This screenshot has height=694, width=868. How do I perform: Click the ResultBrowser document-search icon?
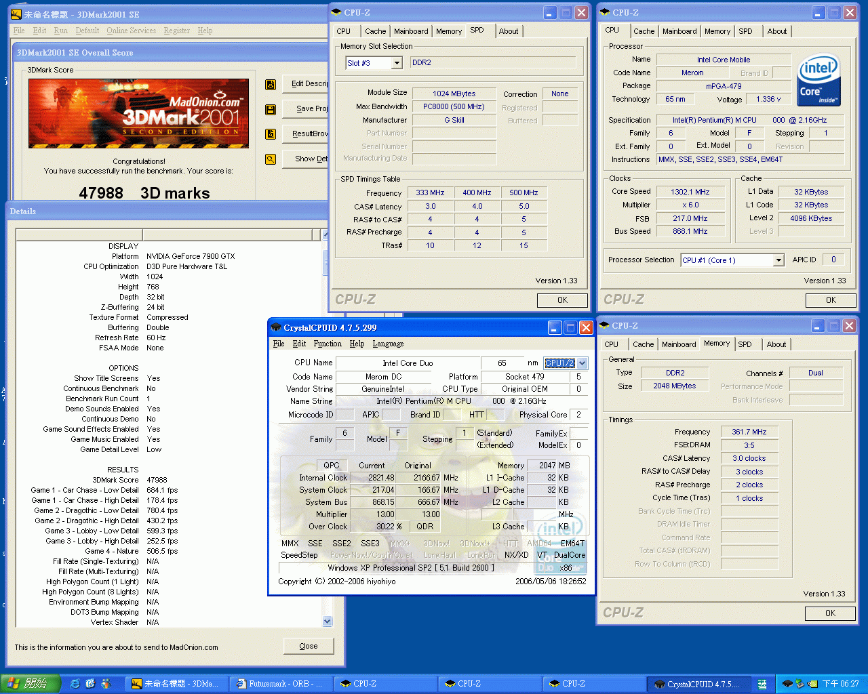271,134
